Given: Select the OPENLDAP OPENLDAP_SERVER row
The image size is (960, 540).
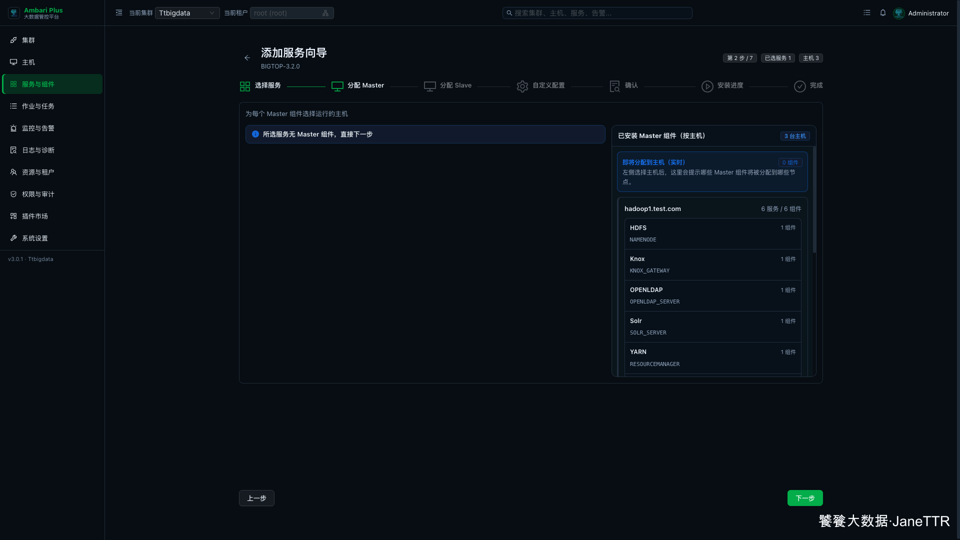Looking at the screenshot, I should (x=712, y=295).
